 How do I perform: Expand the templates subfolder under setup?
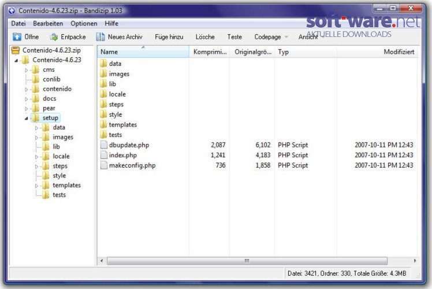tap(36, 186)
